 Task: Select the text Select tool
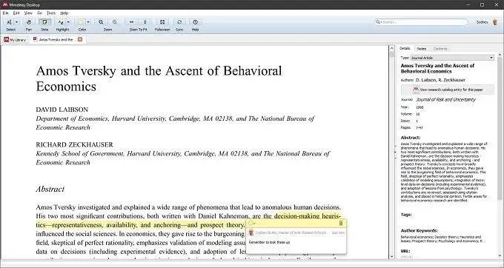[10, 22]
